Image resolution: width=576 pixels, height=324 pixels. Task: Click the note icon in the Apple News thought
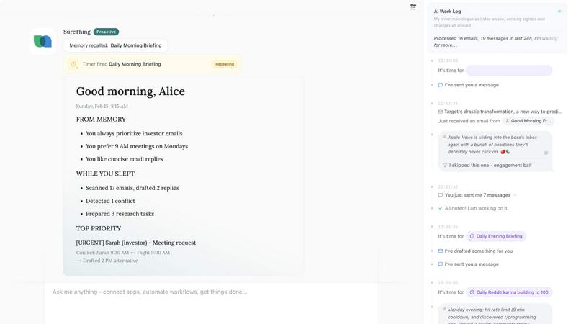point(444,137)
